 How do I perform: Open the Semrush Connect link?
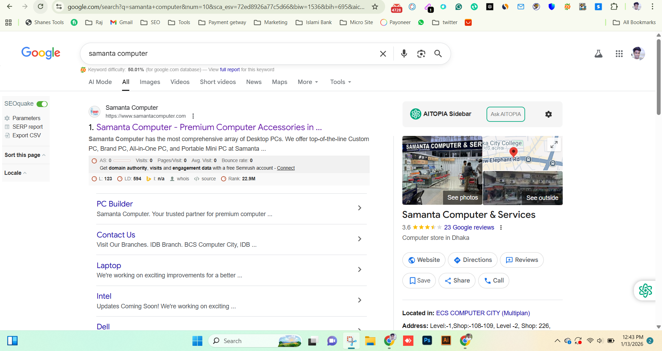286,168
